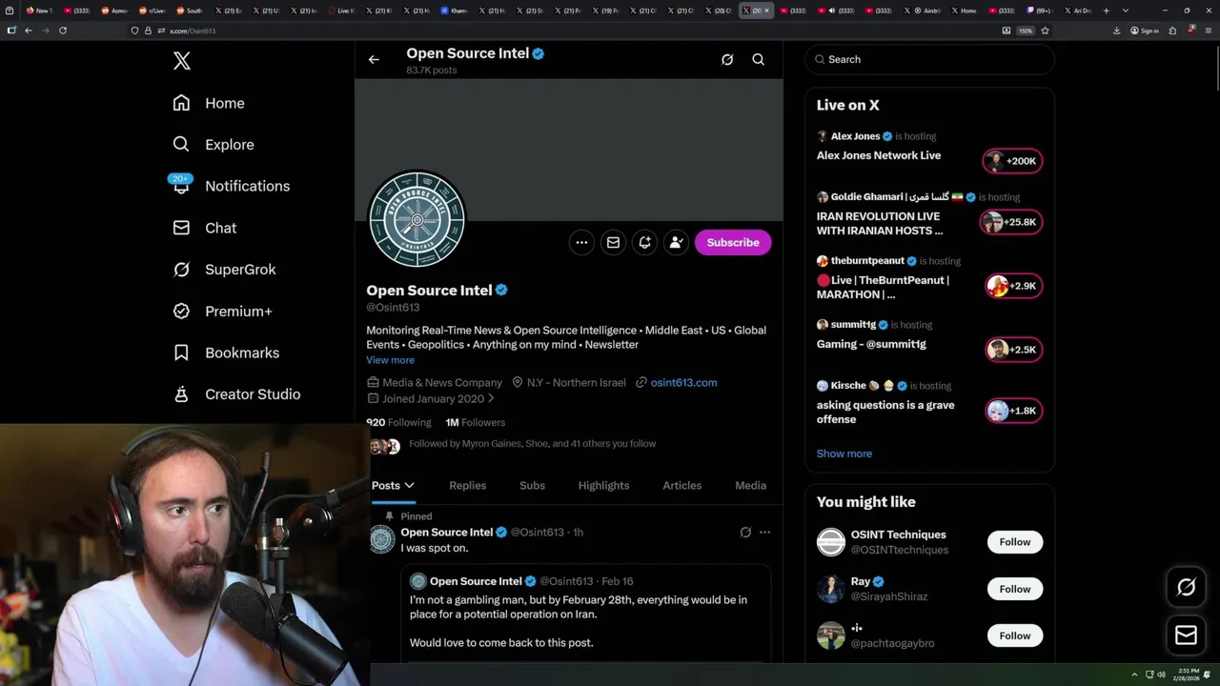Image resolution: width=1220 pixels, height=686 pixels.
Task: Click the X logo icon
Action: (182, 61)
